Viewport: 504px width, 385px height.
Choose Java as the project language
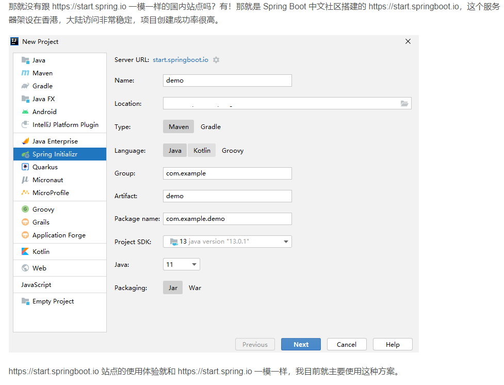175,151
